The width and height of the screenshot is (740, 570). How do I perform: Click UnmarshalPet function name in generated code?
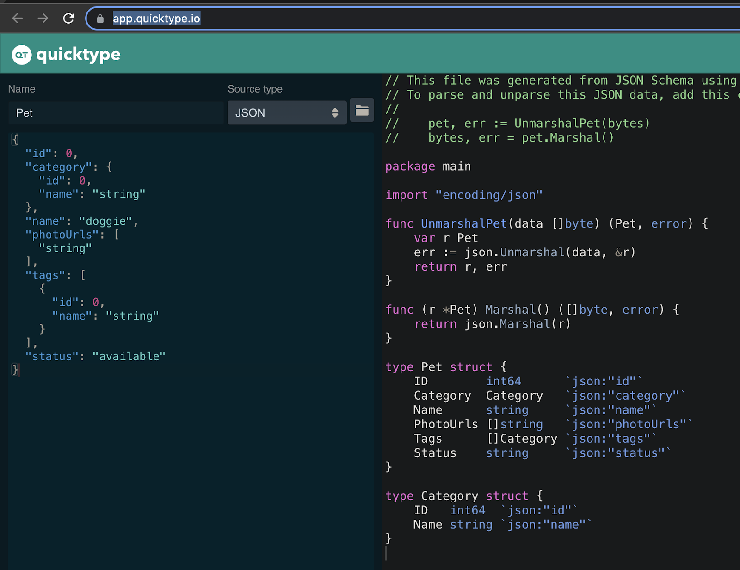[463, 223]
